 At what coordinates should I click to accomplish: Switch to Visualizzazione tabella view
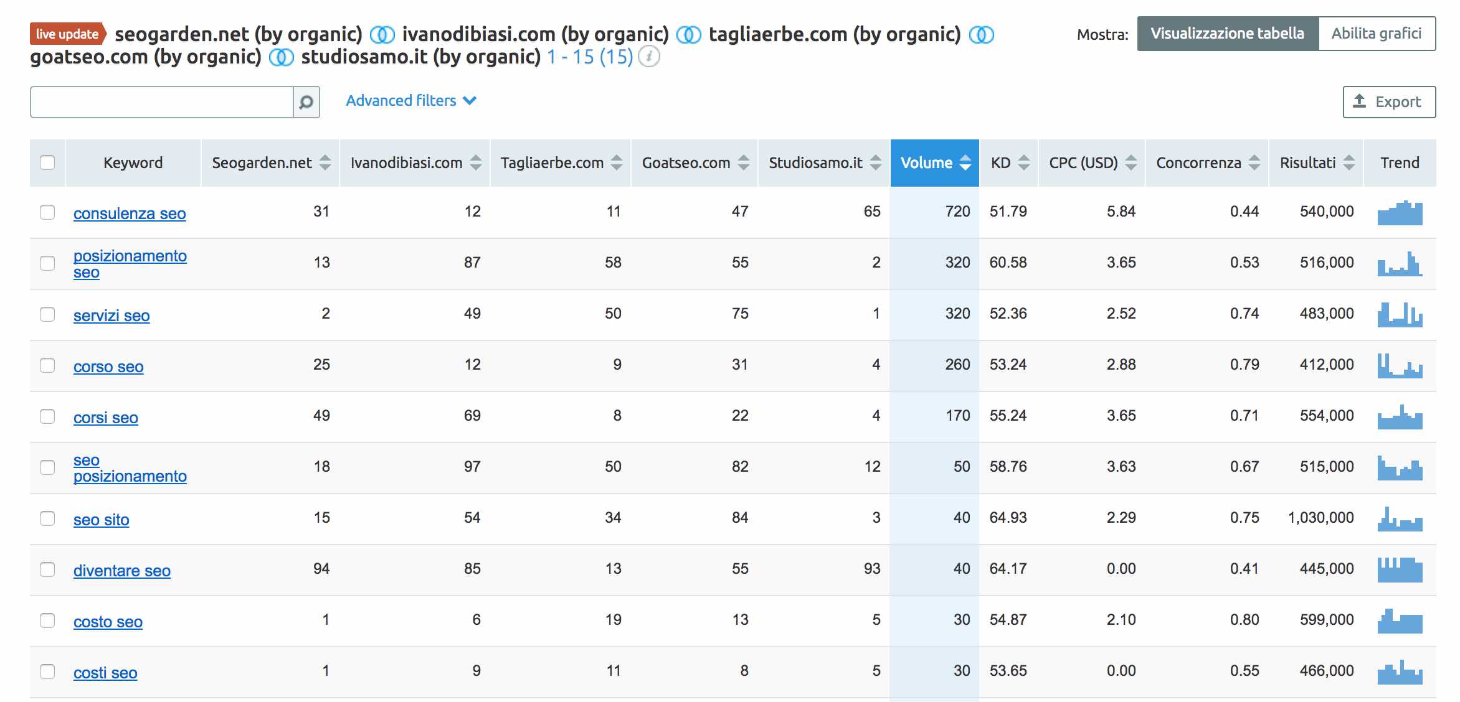[1228, 34]
